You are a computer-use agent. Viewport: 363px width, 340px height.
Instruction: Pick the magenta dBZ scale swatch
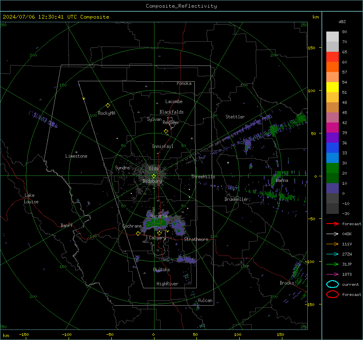(332, 128)
